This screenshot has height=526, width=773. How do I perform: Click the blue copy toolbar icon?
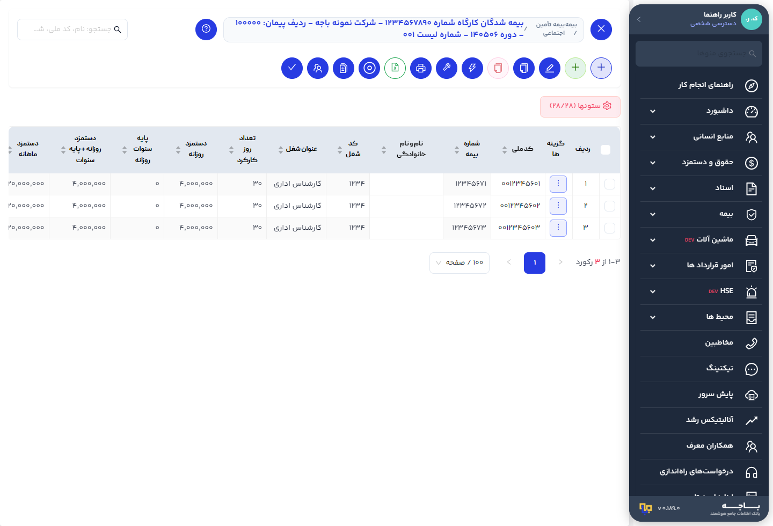click(524, 68)
